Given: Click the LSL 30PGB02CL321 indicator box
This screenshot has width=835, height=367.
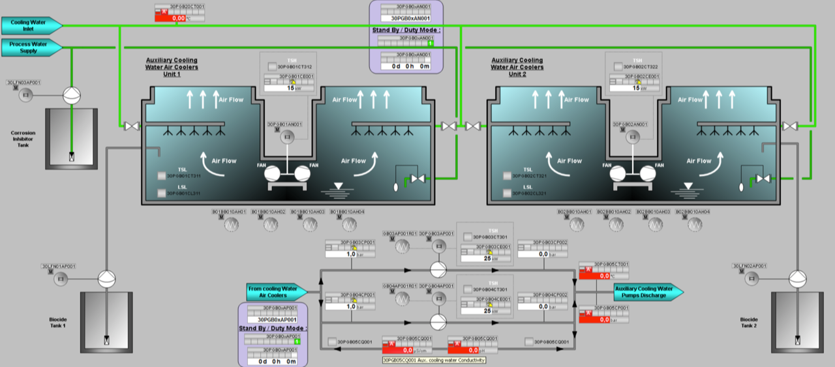Looking at the screenshot, I should click(x=508, y=193).
